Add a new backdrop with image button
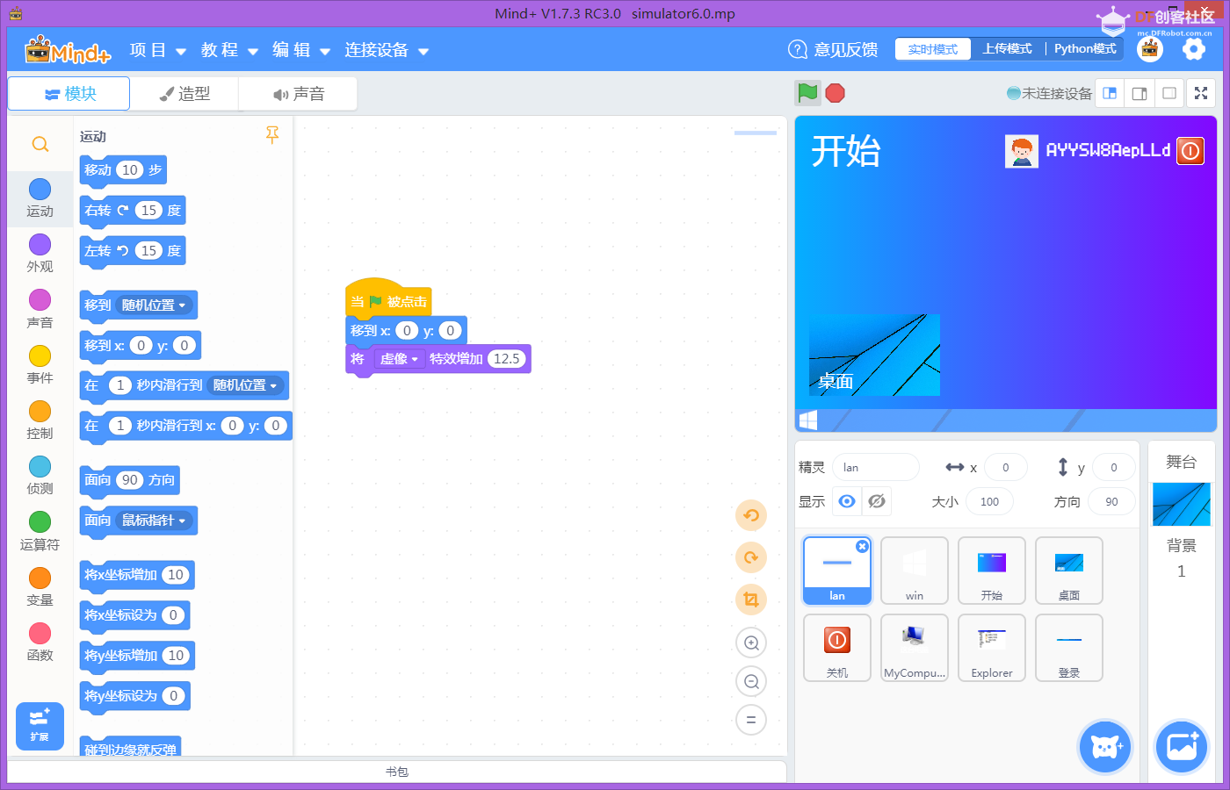The height and width of the screenshot is (790, 1230). [x=1182, y=747]
